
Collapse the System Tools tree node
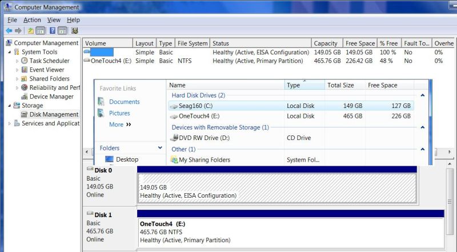coord(10,52)
